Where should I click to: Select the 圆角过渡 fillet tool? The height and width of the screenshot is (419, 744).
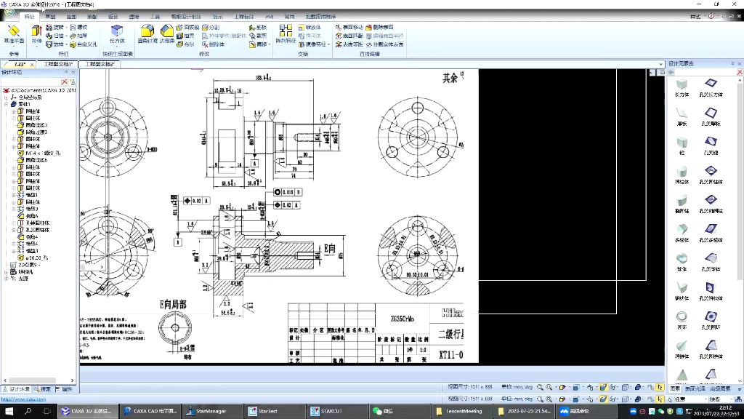(147, 34)
